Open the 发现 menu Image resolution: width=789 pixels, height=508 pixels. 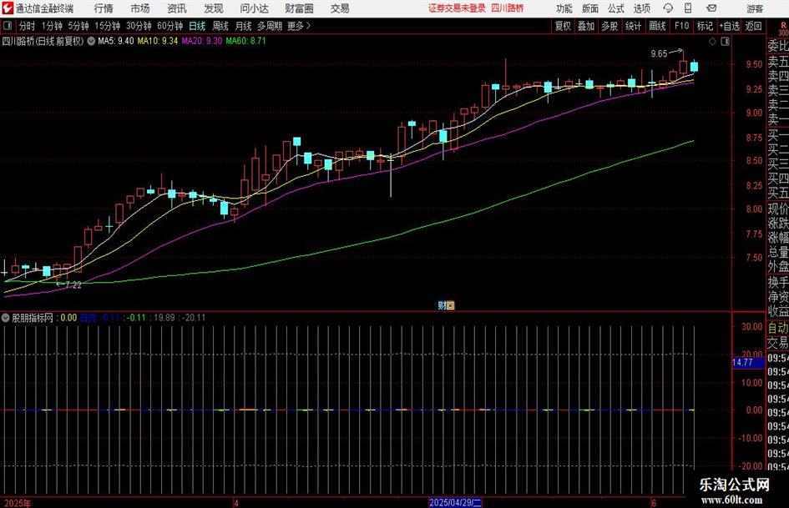pos(214,8)
